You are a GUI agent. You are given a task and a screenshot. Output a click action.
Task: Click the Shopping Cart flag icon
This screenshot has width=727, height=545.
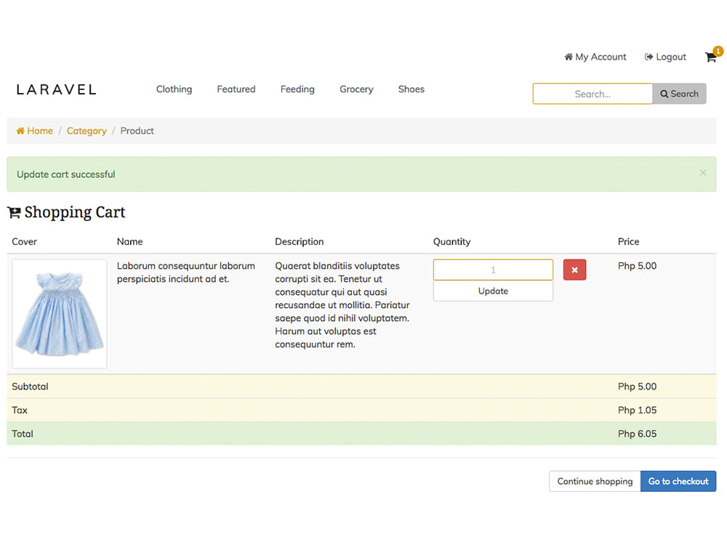pyautogui.click(x=13, y=211)
